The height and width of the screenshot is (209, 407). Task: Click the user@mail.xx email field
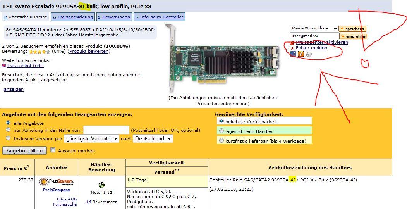(x=314, y=36)
